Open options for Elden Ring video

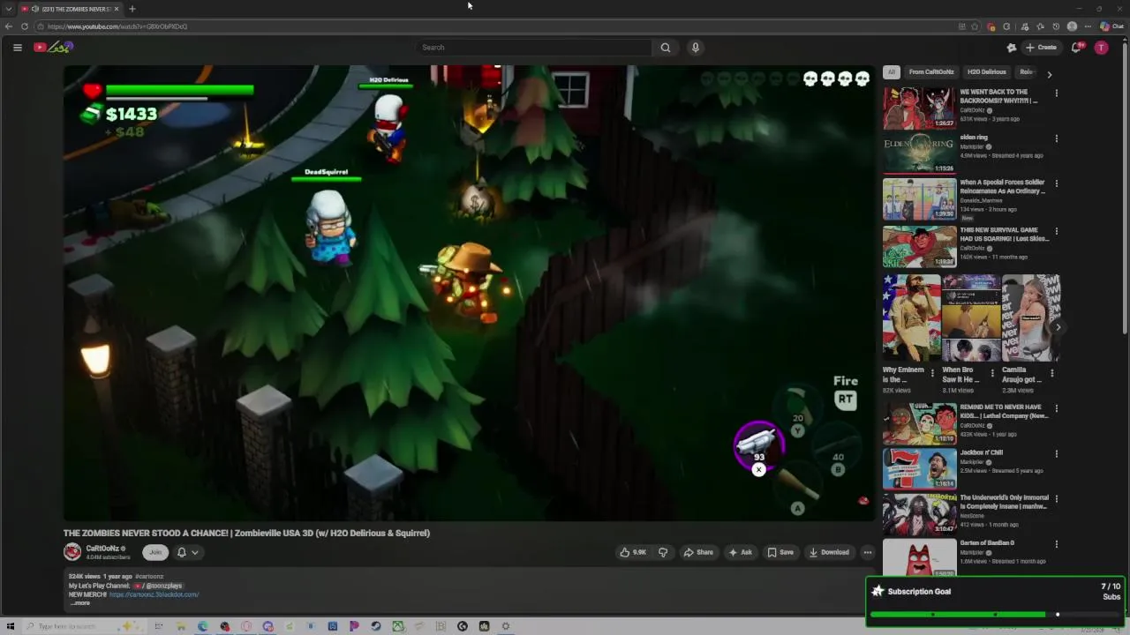coord(1057,138)
